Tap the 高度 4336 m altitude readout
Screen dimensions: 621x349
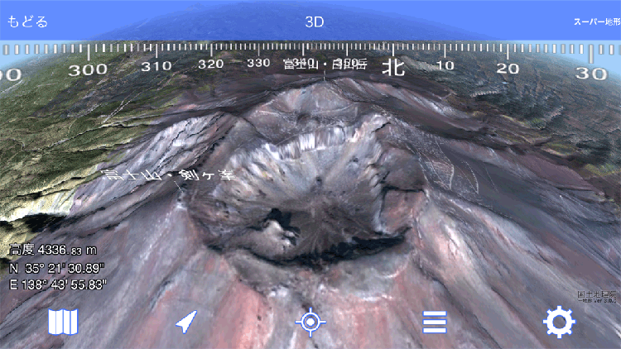[x=53, y=250]
